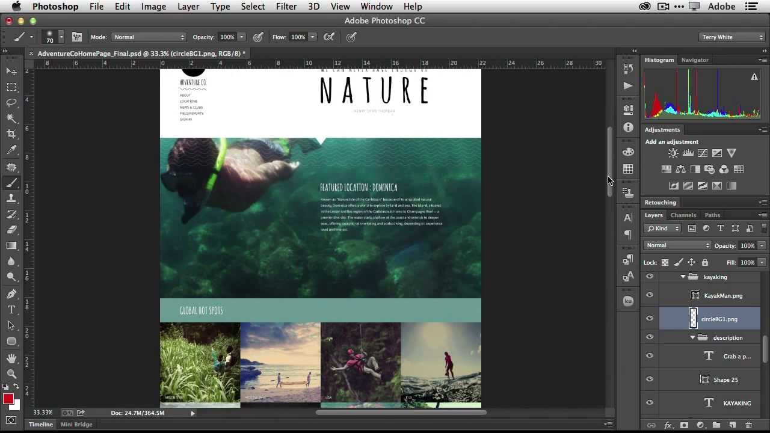
Task: Select the Hand tool
Action: 11,358
